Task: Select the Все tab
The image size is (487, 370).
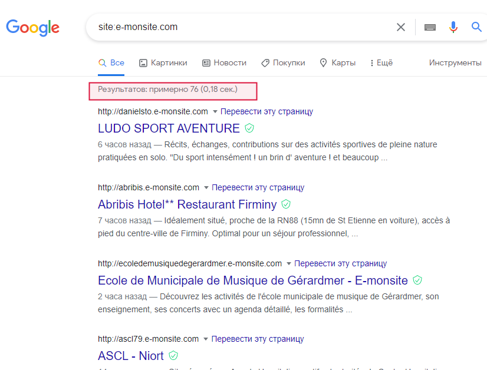Action: 111,62
